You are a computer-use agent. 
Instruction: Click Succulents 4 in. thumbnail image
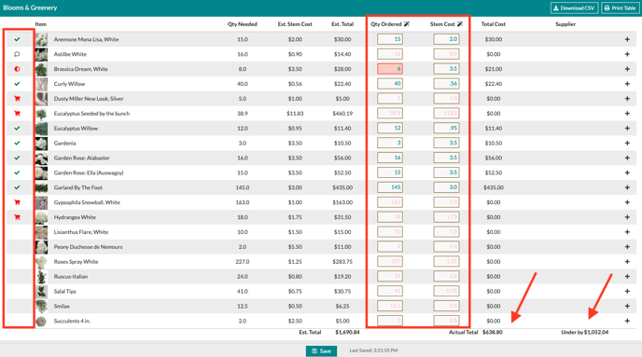(x=41, y=321)
